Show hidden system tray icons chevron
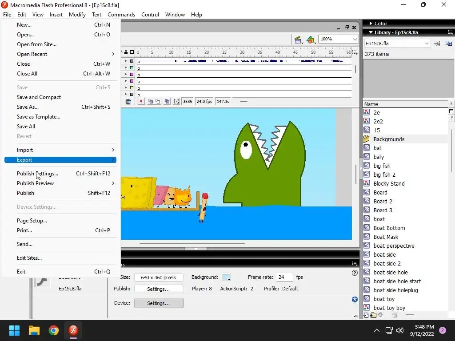Screen dimensions: 455x341 376,330
